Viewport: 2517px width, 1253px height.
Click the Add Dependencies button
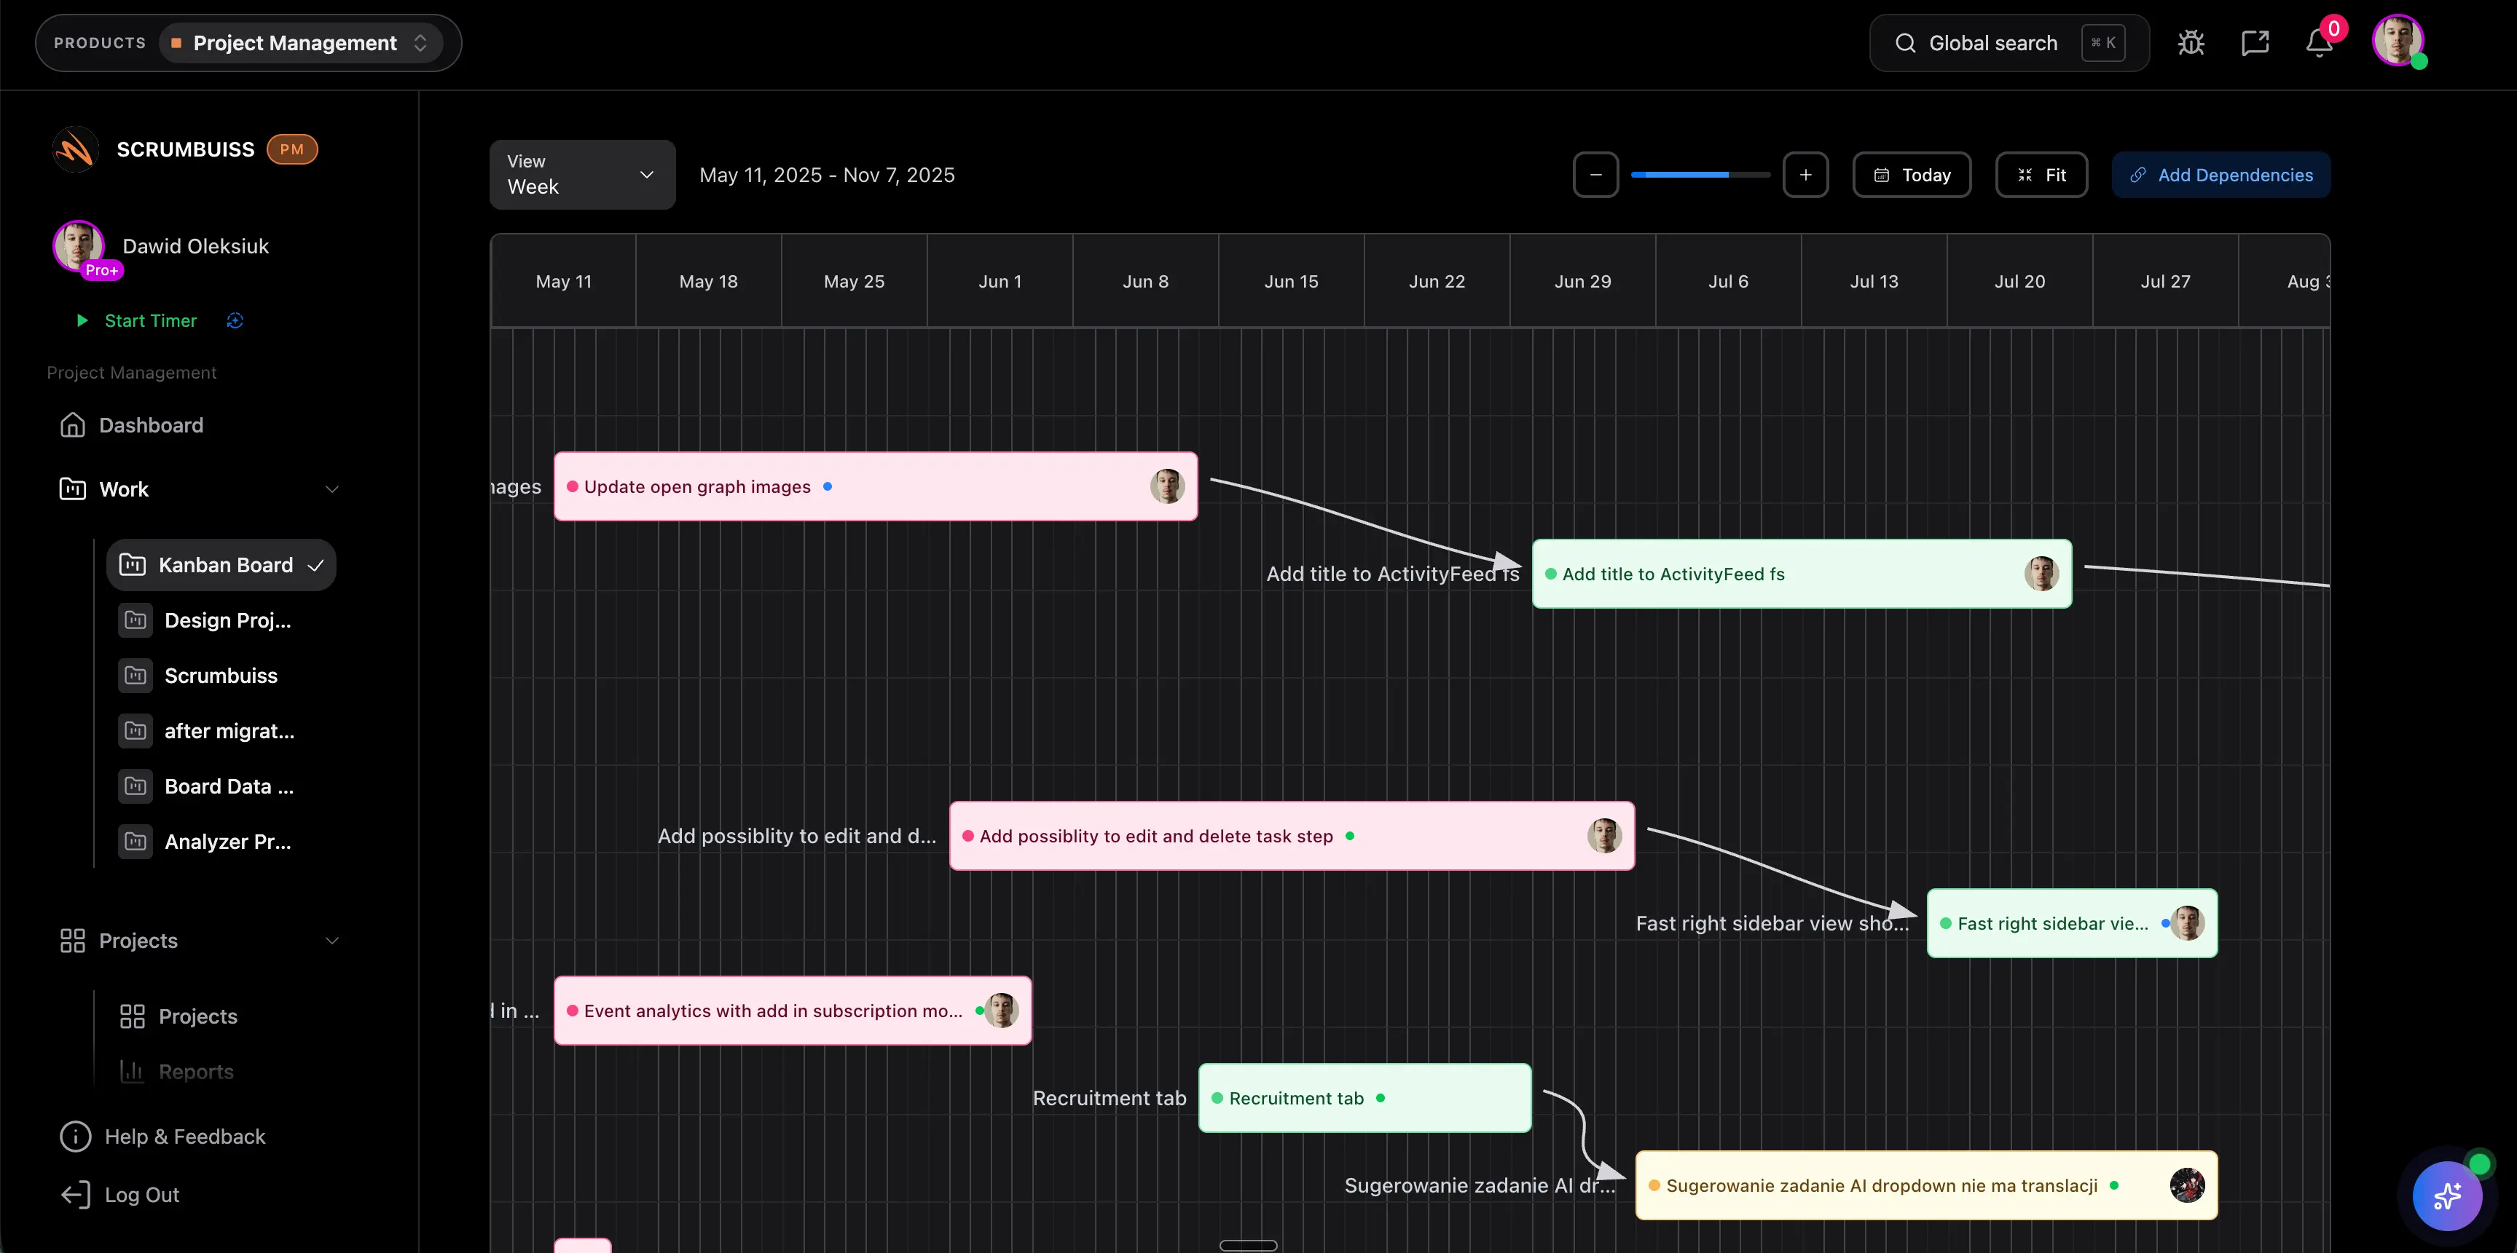click(2221, 174)
